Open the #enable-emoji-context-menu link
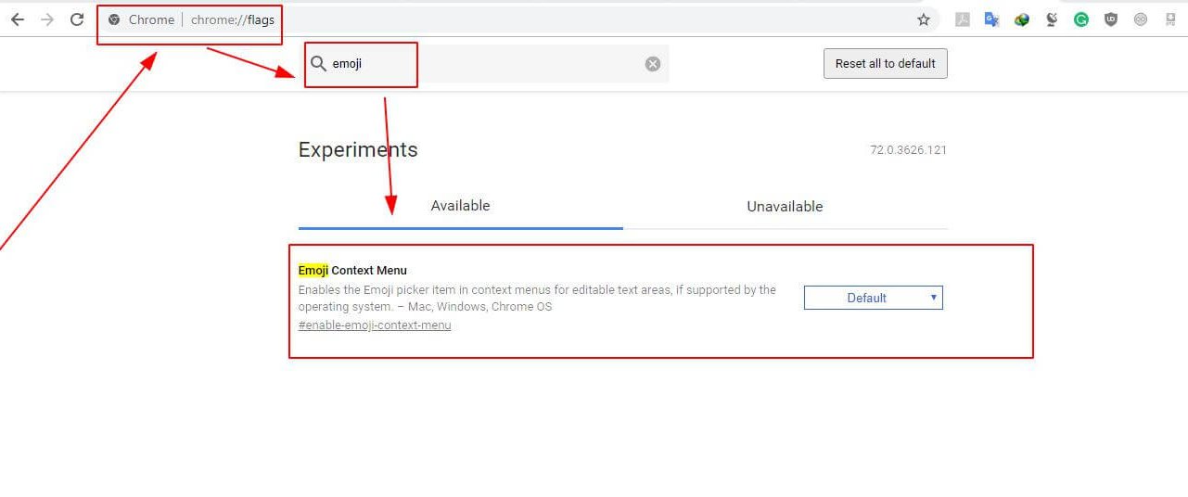The image size is (1188, 497). [x=375, y=325]
